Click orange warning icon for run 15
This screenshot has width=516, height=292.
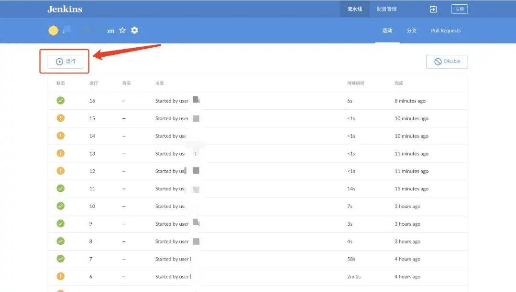coord(61,118)
